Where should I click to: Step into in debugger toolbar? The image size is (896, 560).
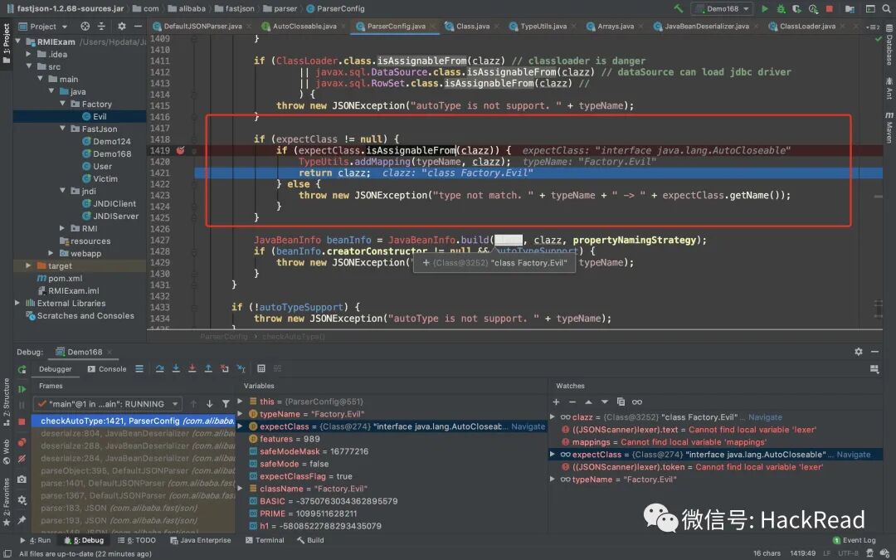point(176,369)
